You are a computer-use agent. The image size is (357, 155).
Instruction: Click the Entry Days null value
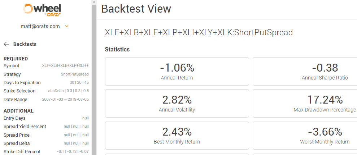tap(86, 118)
